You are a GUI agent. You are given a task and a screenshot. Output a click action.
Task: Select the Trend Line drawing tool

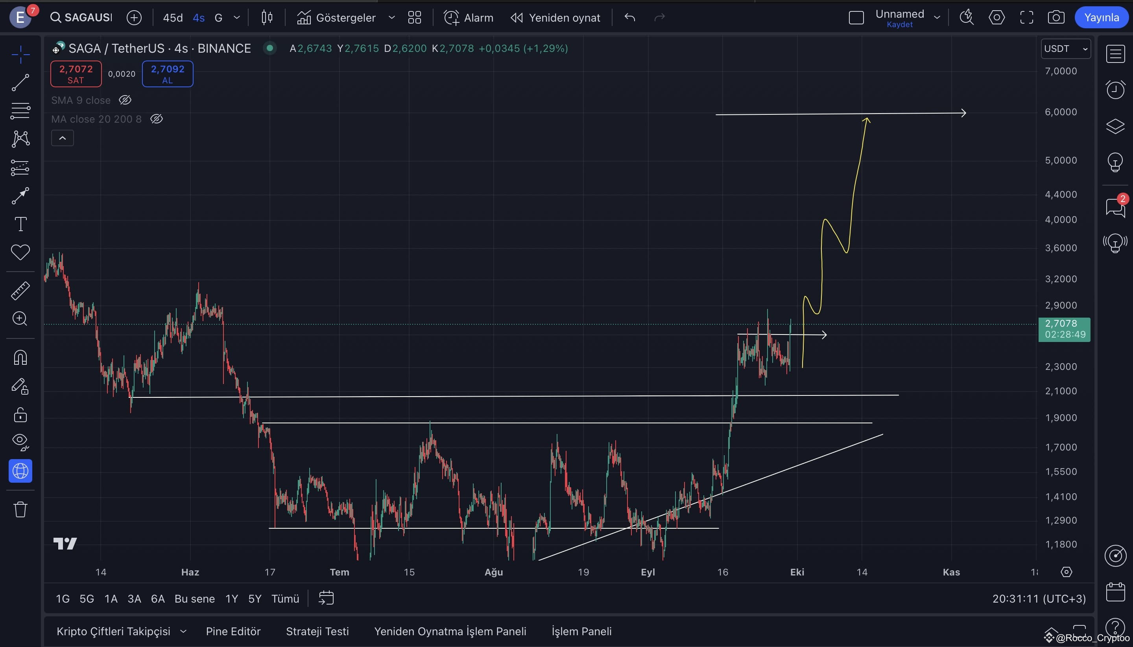[20, 83]
